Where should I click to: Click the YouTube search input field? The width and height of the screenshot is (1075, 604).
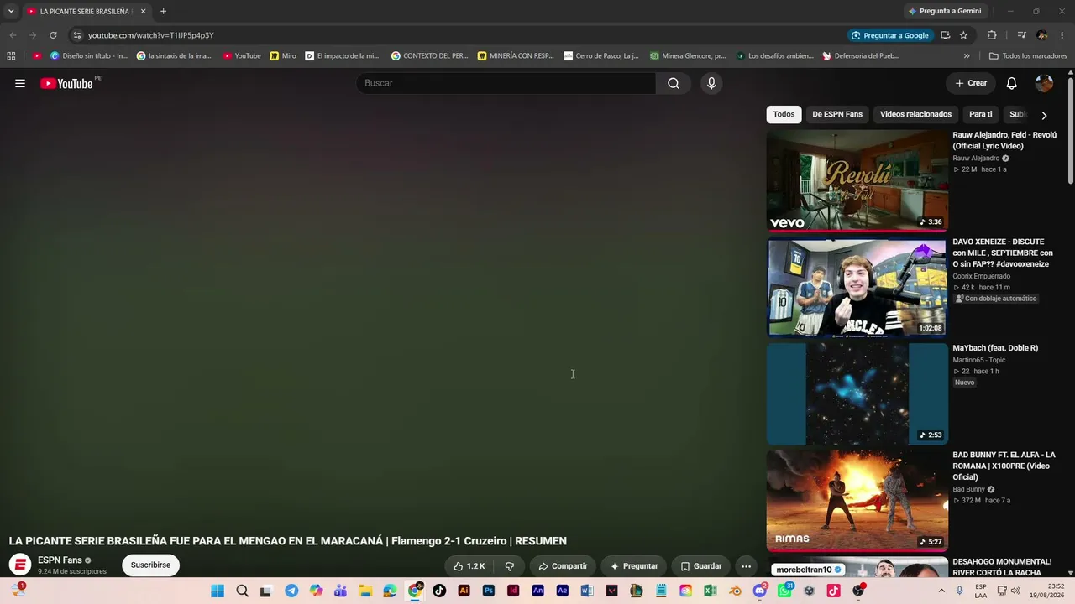506,83
